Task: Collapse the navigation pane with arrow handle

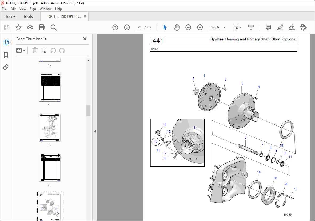Action: pos(95,131)
